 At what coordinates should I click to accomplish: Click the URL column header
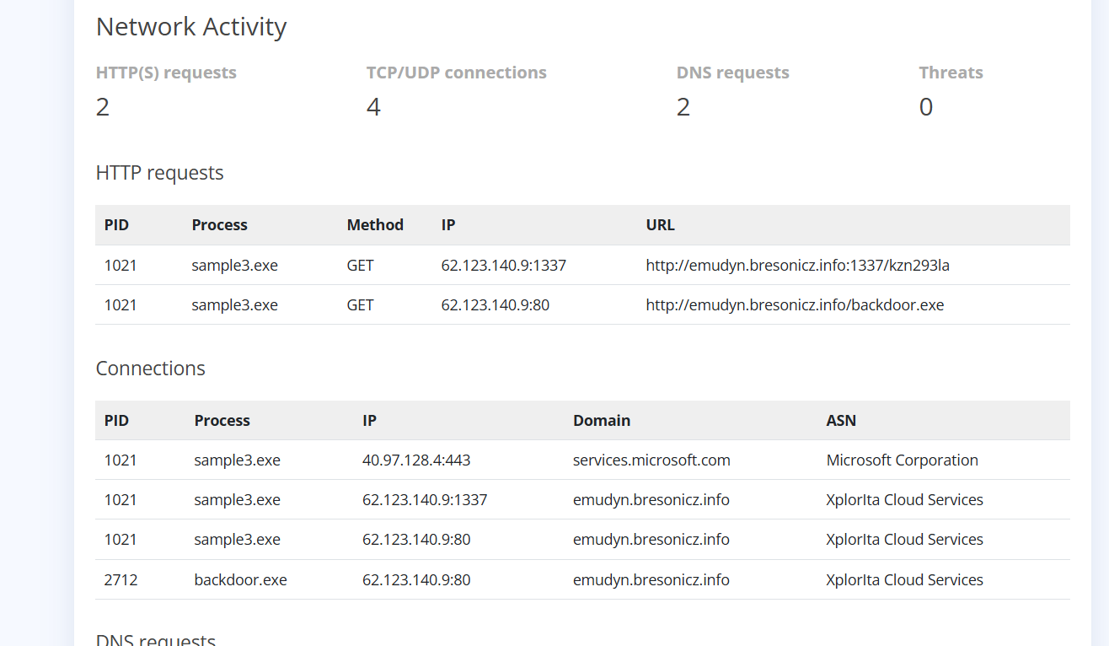(x=660, y=225)
